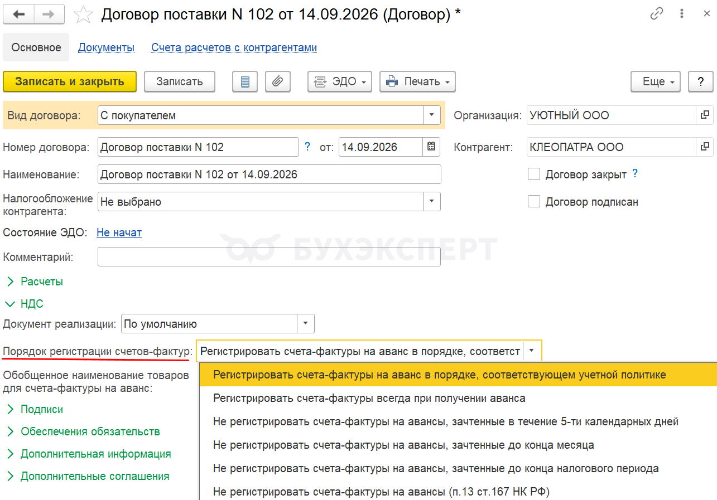This screenshot has width=717, height=500.
Task: Click the forward navigation arrow
Action: coord(49,14)
